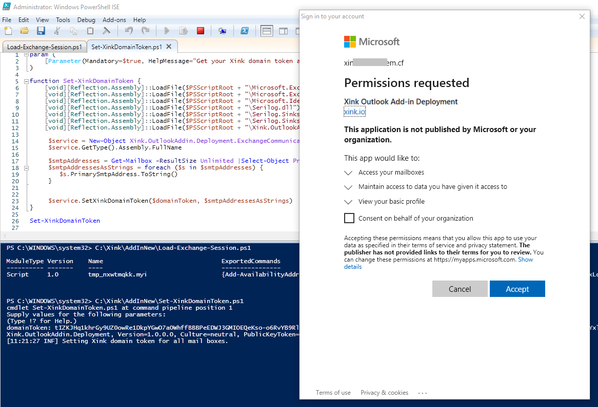Open the xink.io link
598x407 pixels.
pyautogui.click(x=355, y=112)
